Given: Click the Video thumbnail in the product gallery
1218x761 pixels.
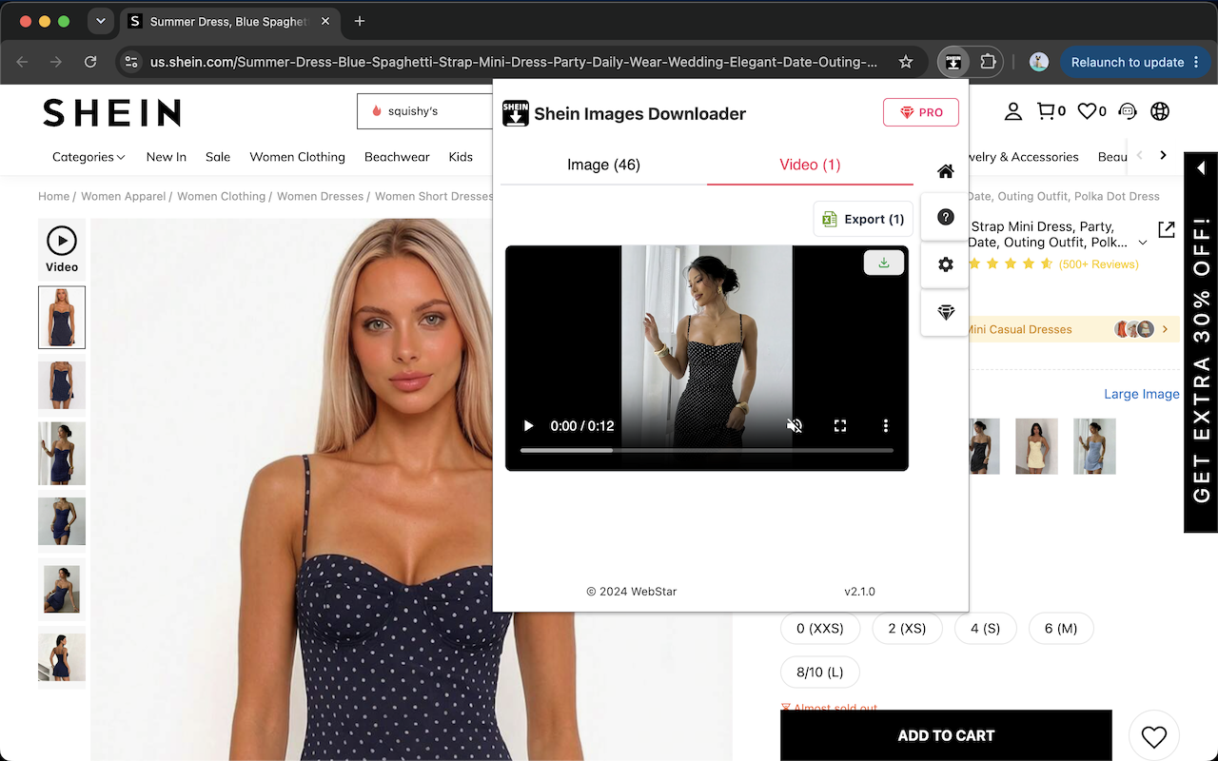Looking at the screenshot, I should click(62, 249).
